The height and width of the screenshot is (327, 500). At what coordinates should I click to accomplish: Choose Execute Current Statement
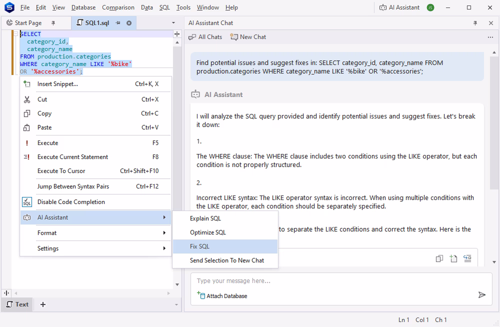[x=95, y=157]
